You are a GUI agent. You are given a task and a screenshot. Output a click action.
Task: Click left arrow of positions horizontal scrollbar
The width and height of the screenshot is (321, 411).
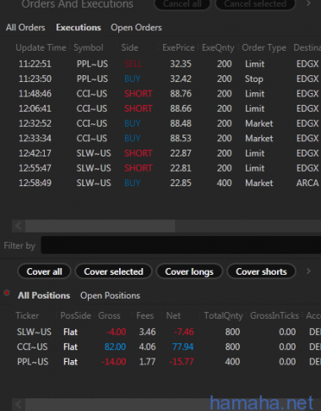click(19, 404)
